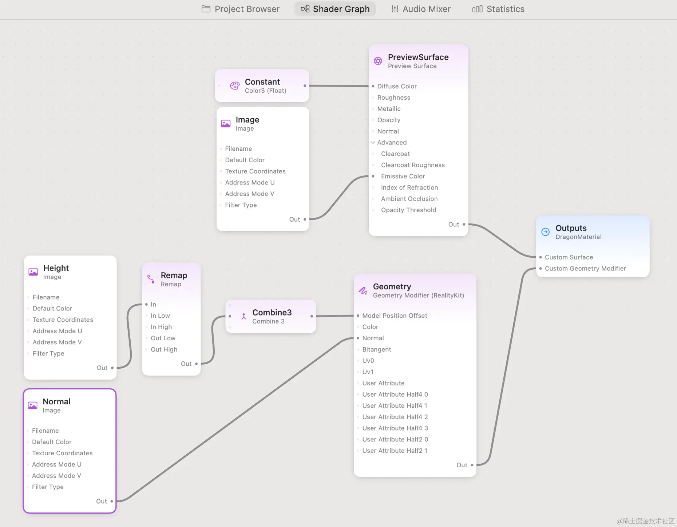Click the Combine3 merge icon
Screen dimensions: 677x527
244,316
